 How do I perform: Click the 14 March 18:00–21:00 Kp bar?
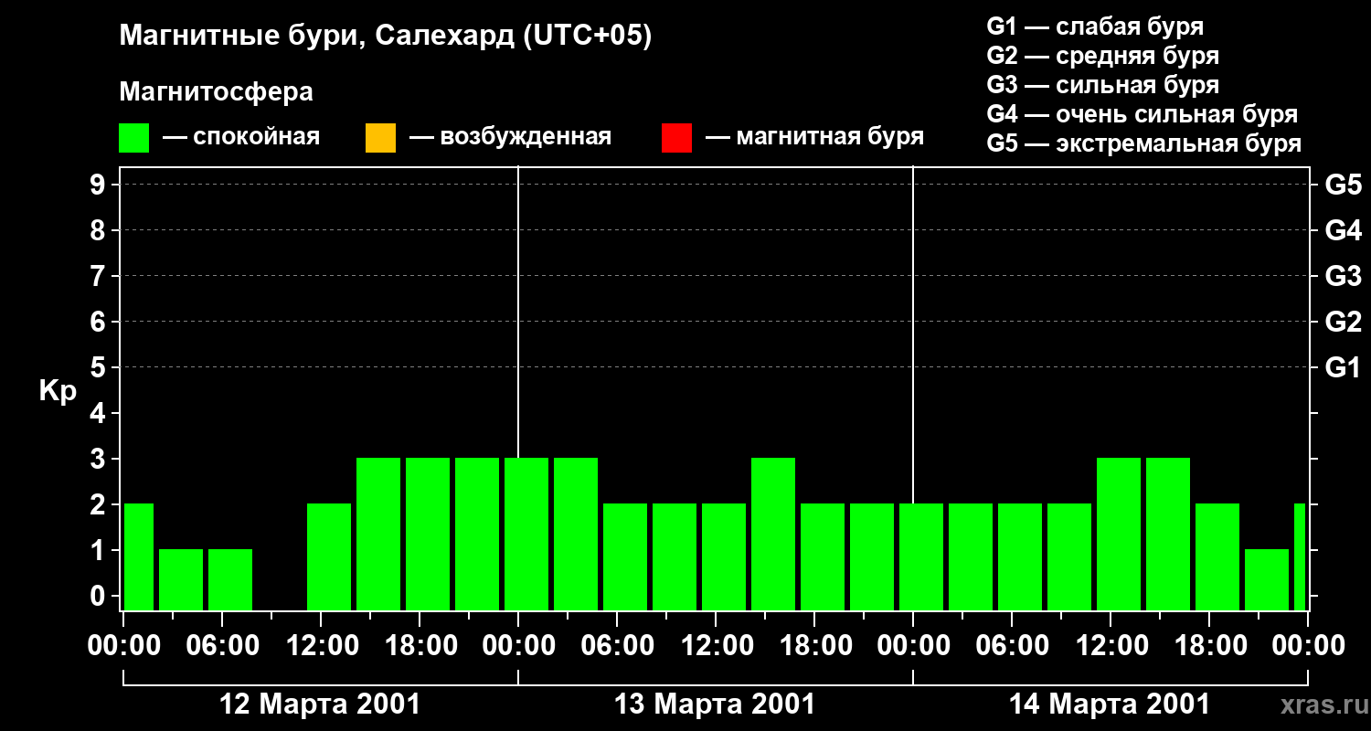coord(1217,556)
